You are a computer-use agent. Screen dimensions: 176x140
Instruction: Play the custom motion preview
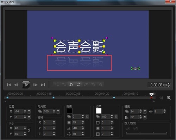[26, 85]
